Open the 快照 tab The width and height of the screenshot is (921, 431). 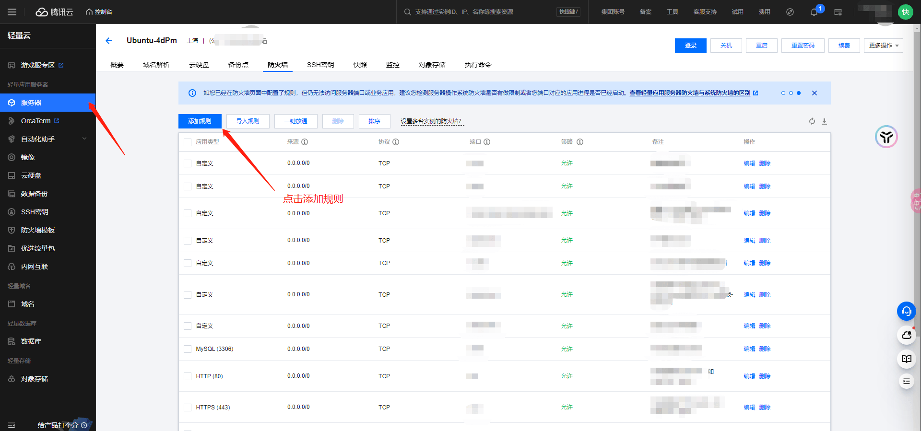[360, 65]
